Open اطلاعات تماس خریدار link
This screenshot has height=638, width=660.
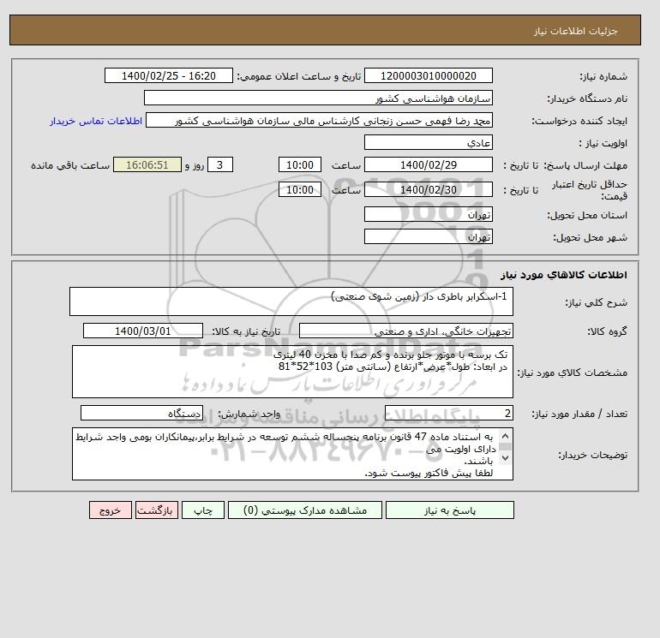tap(96, 121)
